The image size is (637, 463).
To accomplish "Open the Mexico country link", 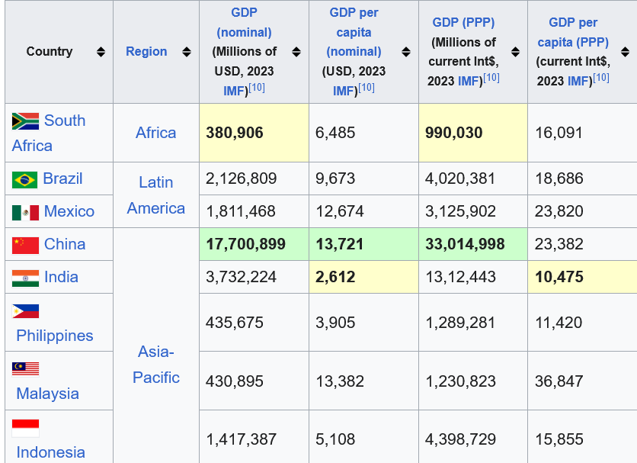I will (x=69, y=211).
